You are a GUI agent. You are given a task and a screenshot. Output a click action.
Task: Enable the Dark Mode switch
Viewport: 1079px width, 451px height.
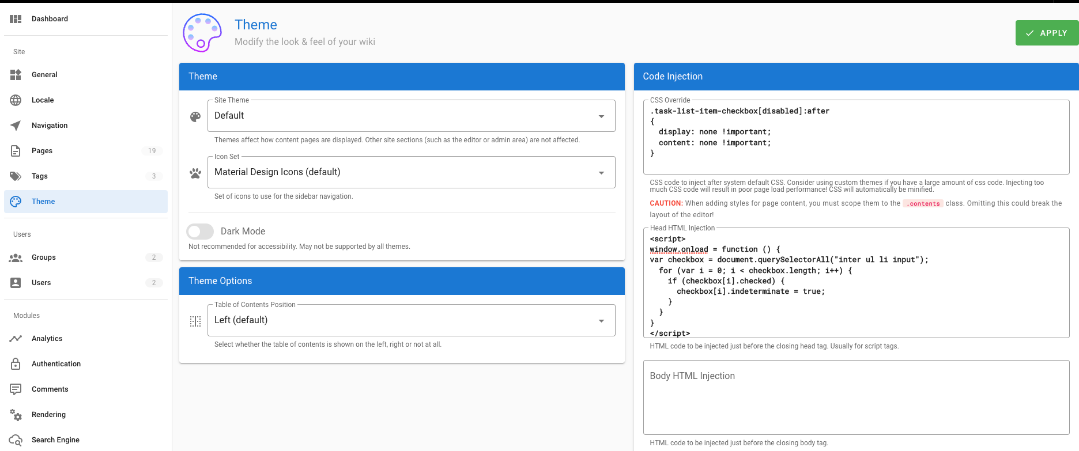(x=200, y=232)
